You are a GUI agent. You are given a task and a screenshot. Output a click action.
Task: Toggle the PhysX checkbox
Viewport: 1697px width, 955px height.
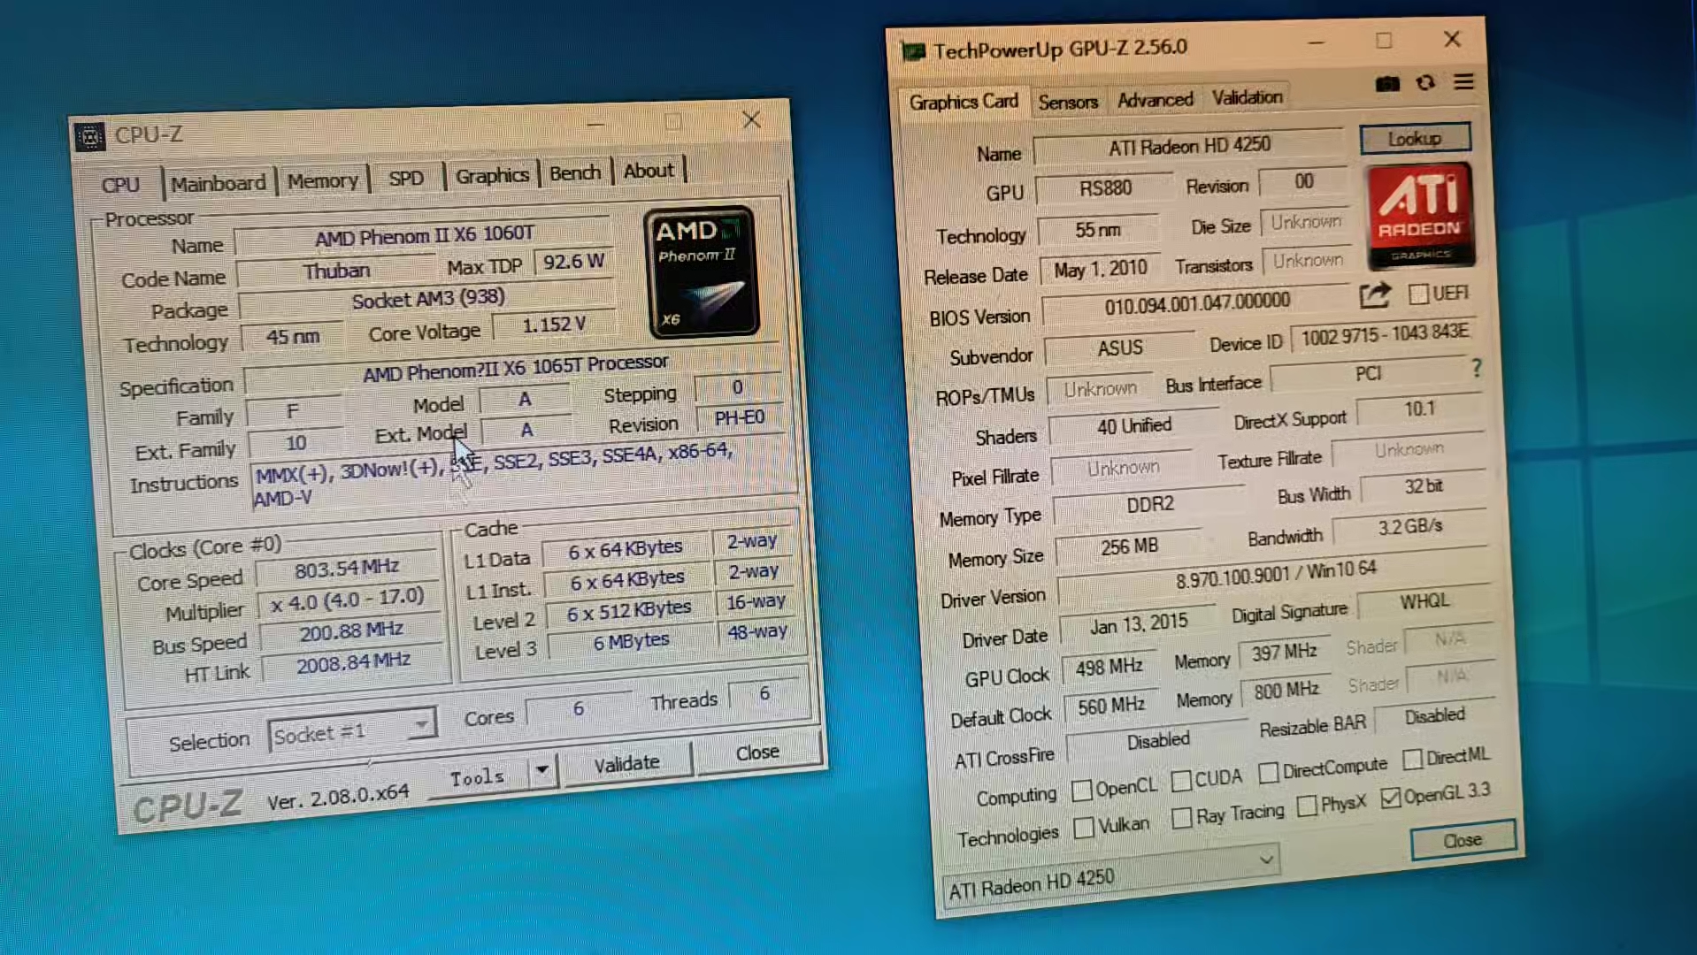coord(1306,806)
